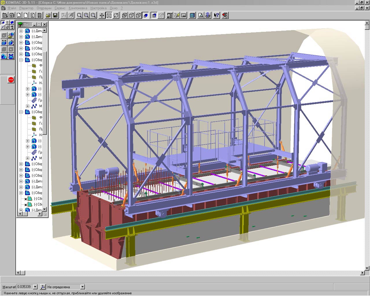
Task: Click the print preview icon
Action: point(201,15)
